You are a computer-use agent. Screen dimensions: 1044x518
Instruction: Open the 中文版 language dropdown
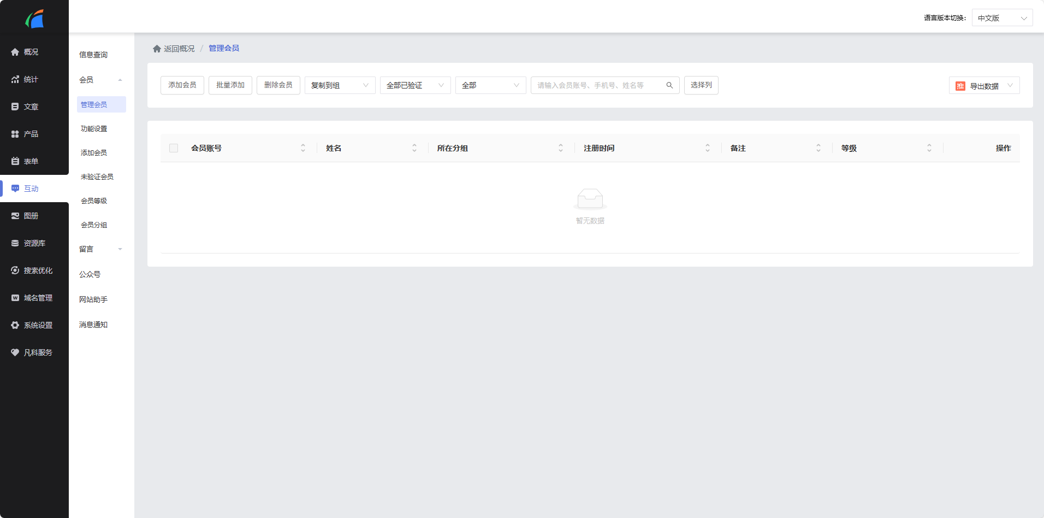point(1002,18)
